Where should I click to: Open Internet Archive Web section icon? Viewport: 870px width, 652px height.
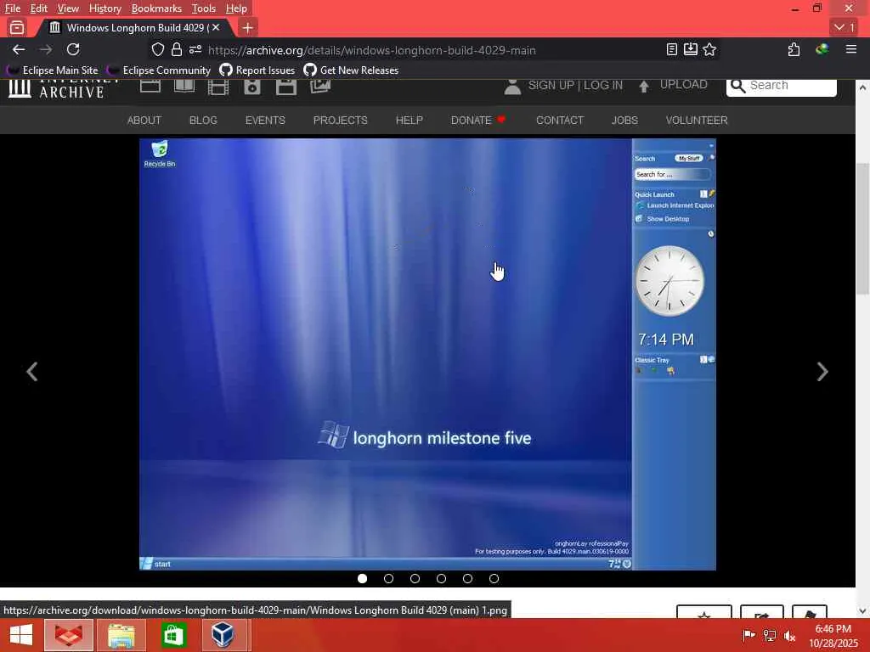pyautogui.click(x=150, y=86)
